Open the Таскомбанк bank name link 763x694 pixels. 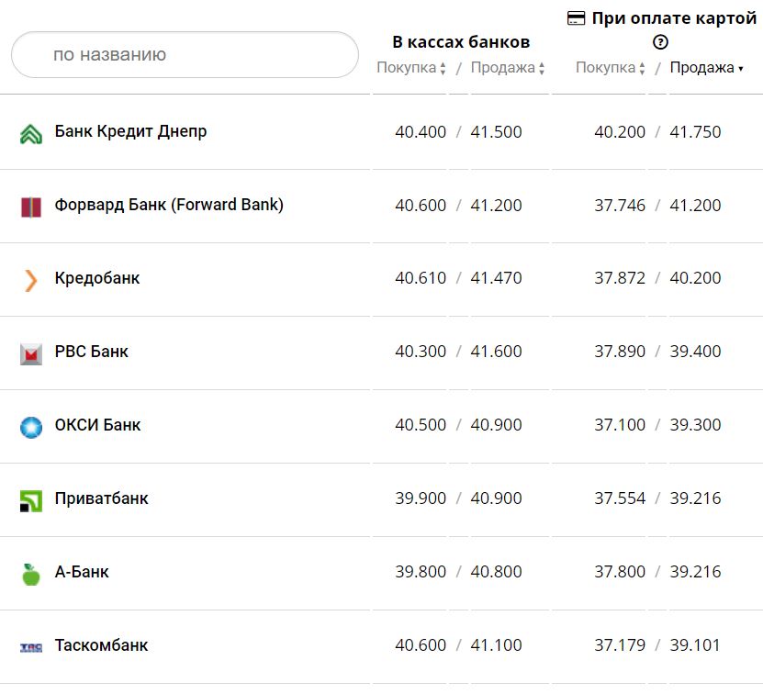click(101, 645)
